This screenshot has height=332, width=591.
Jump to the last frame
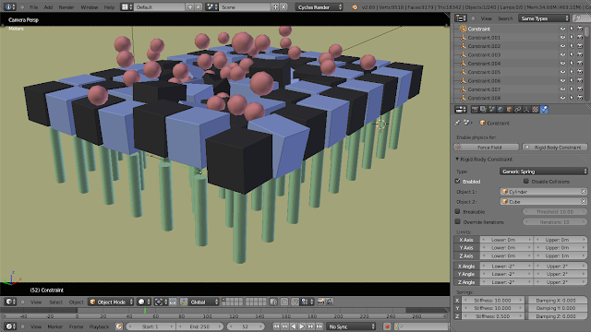[320, 326]
